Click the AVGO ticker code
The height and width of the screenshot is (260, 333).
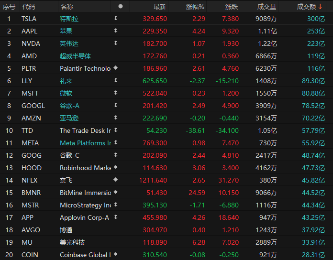(31, 230)
